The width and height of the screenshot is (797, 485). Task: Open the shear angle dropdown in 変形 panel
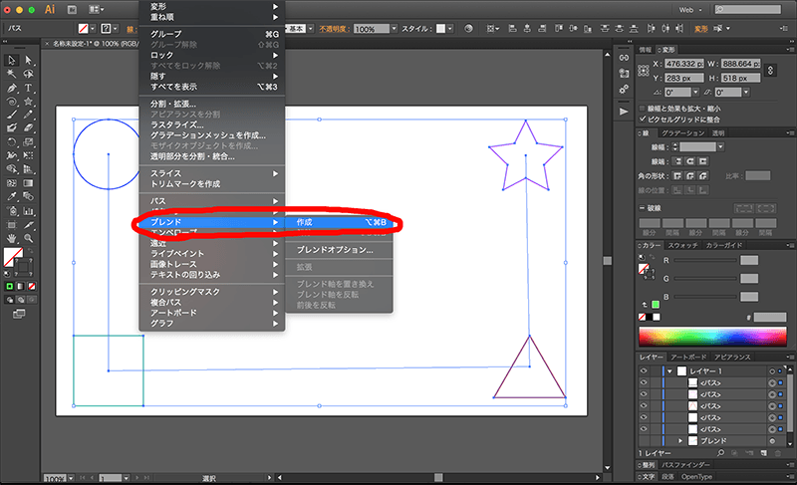(x=745, y=92)
